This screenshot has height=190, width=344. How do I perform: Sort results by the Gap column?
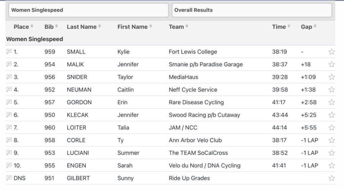click(308, 27)
